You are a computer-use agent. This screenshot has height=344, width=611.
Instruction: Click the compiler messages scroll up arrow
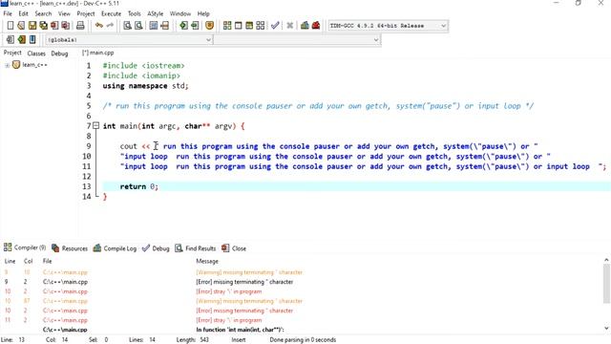click(x=606, y=260)
